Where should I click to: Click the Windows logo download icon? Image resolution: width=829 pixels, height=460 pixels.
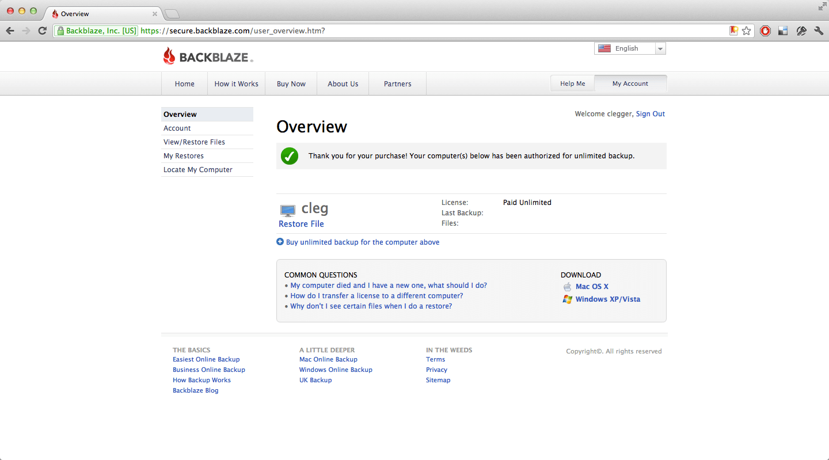tap(567, 299)
